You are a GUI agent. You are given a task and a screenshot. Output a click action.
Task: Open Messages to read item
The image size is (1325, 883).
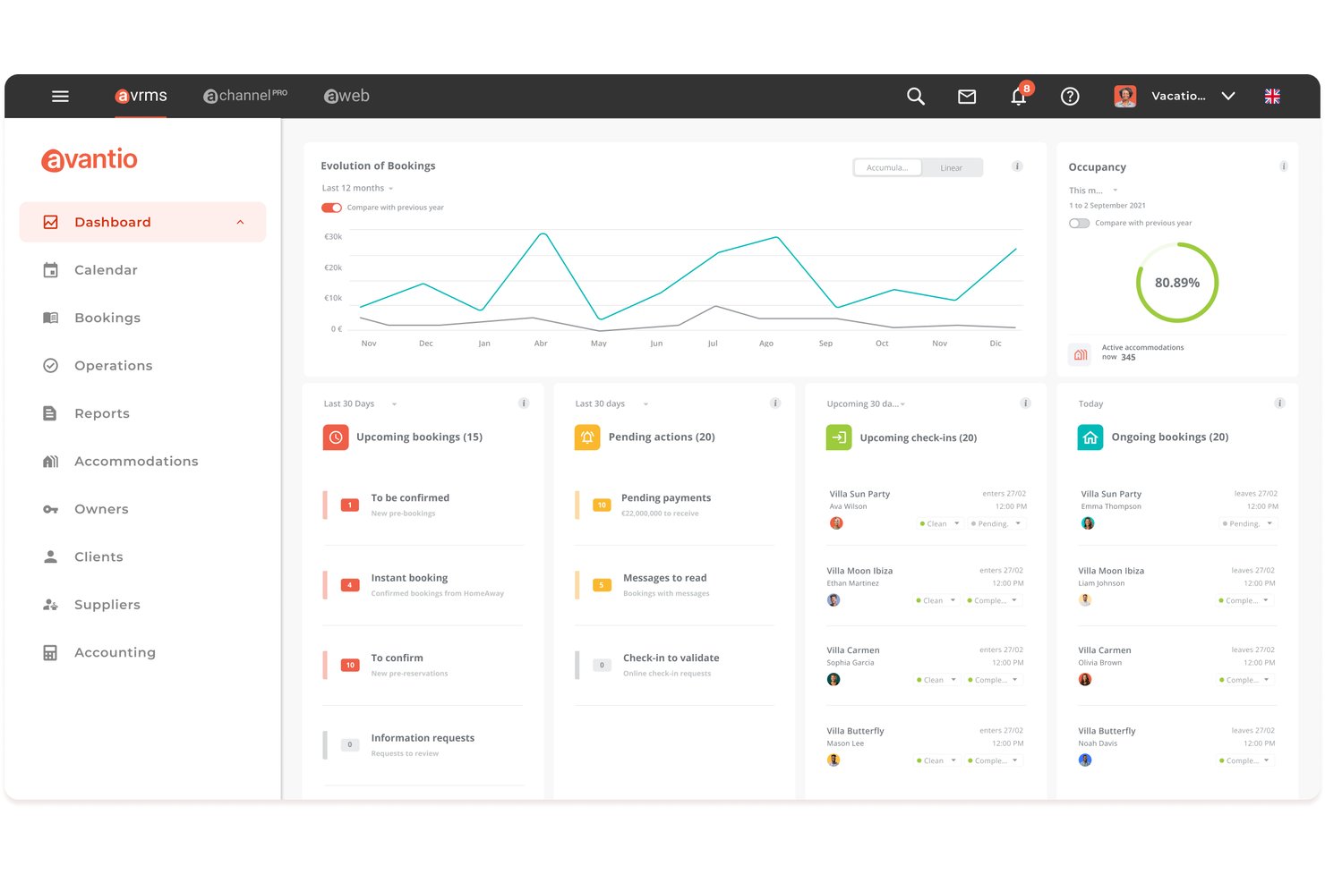(x=675, y=585)
